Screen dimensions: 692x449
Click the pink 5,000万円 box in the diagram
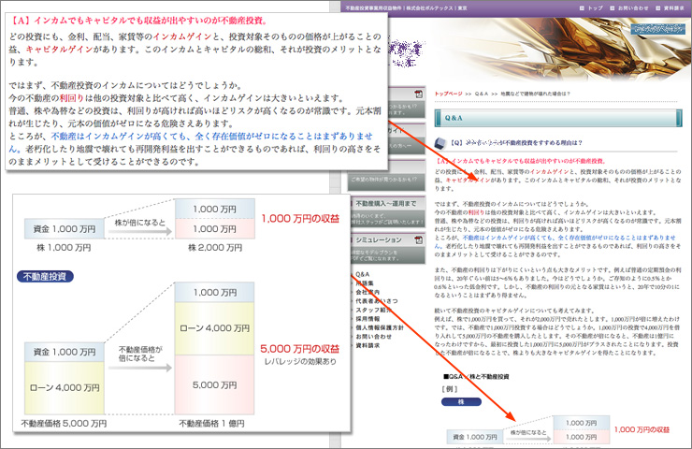tap(215, 385)
